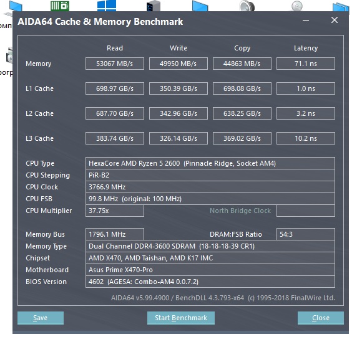The width and height of the screenshot is (362, 342).
Task: Minimize the AIDA64 benchmark window
Action: click(x=306, y=21)
